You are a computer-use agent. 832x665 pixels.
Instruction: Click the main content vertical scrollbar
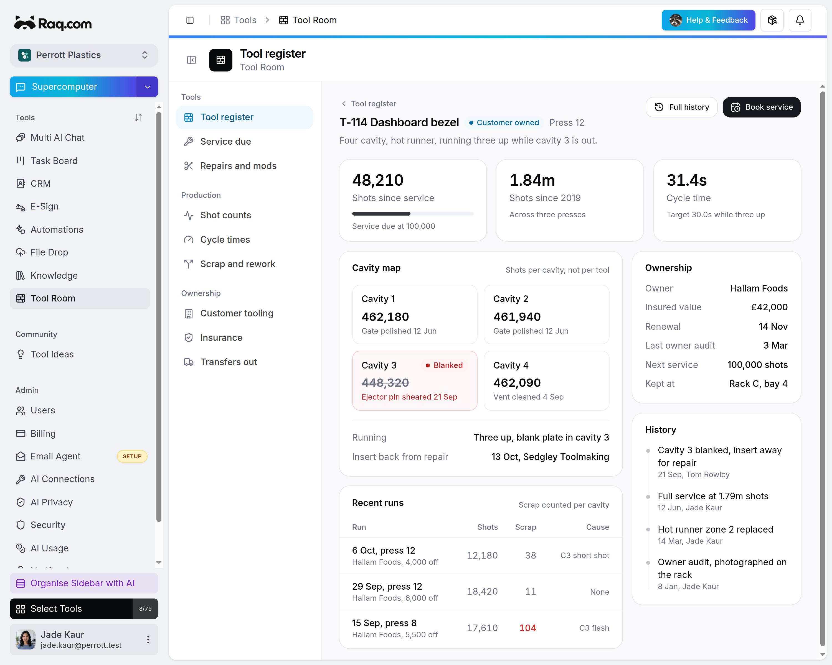coord(823,368)
